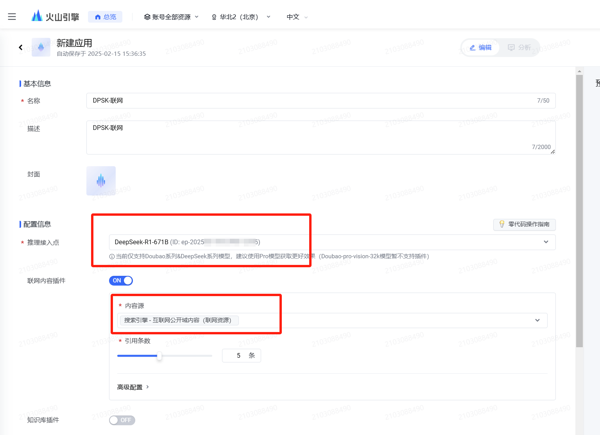Click the scrollbar up arrow
Image resolution: width=600 pixels, height=435 pixels.
580,71
